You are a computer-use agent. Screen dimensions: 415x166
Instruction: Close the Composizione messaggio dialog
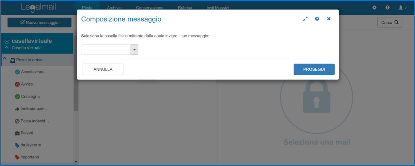tap(328, 19)
